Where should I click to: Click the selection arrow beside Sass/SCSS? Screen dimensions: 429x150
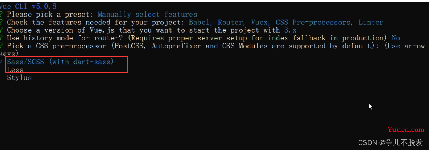pyautogui.click(x=2, y=62)
